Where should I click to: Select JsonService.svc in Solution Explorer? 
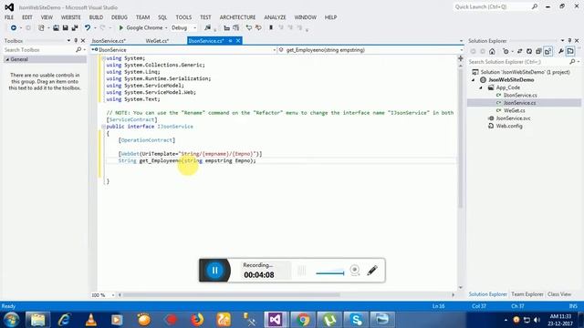pos(513,118)
